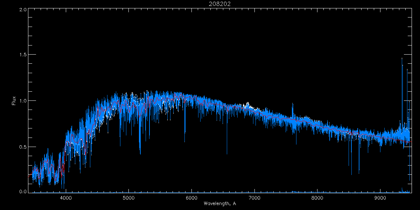Click the 5000 wavelength tick label

pos(128,197)
